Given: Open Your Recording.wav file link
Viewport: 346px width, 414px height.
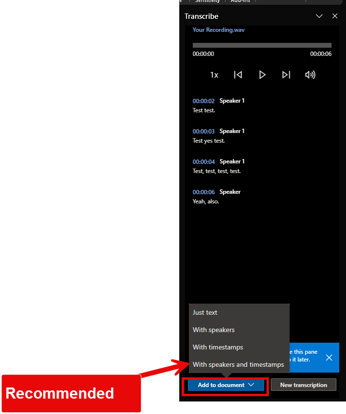Looking at the screenshot, I should pyautogui.click(x=219, y=30).
